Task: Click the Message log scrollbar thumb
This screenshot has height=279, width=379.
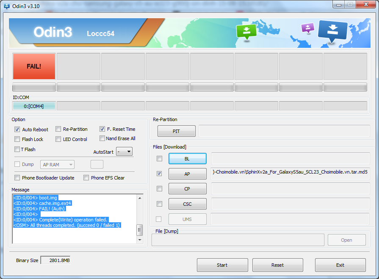Action: click(x=139, y=230)
